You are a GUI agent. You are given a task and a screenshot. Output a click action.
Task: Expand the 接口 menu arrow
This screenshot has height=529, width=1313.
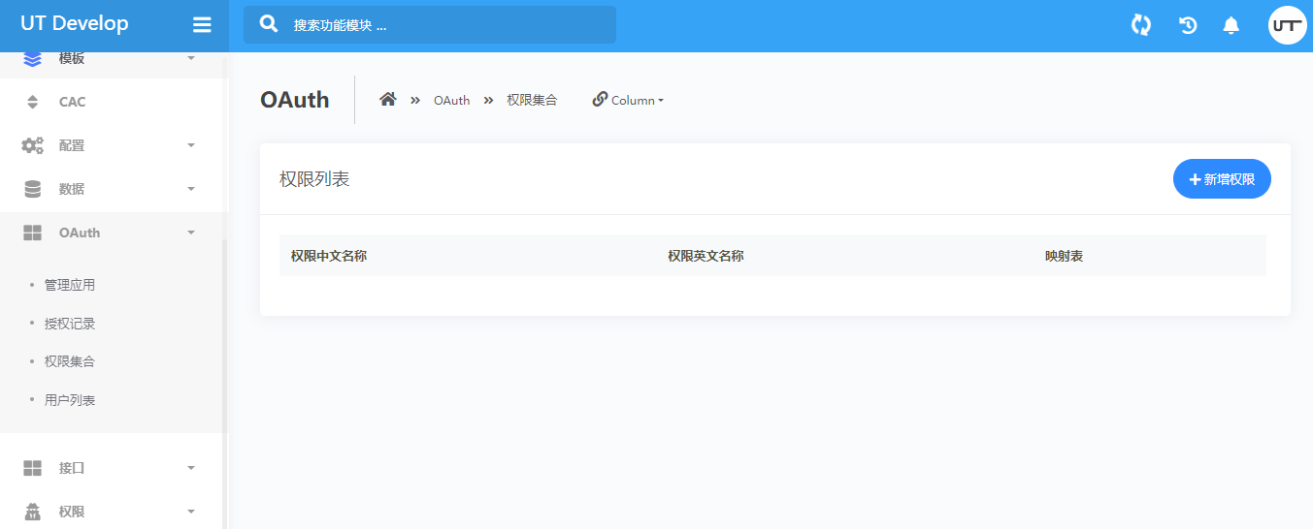coord(191,468)
